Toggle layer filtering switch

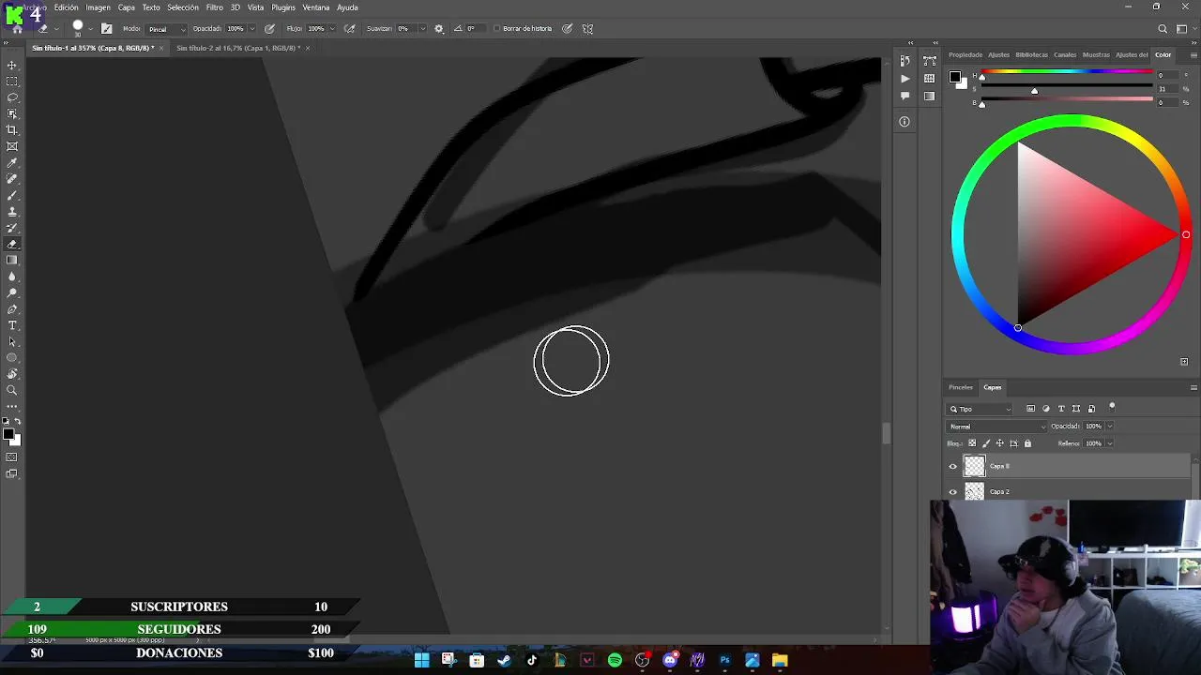click(1112, 407)
